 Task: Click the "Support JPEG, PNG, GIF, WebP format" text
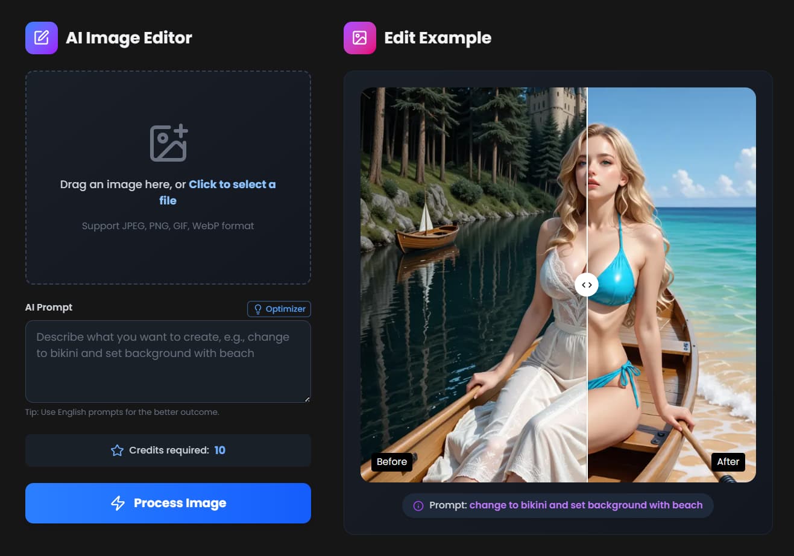168,226
